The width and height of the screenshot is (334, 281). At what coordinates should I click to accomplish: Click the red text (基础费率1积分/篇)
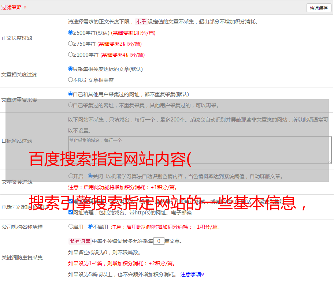coord(133,33)
